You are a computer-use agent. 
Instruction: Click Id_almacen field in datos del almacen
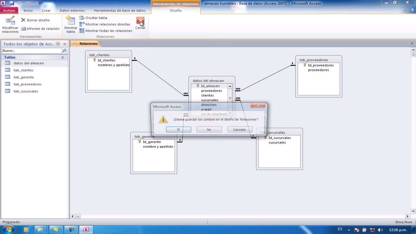[x=210, y=86]
